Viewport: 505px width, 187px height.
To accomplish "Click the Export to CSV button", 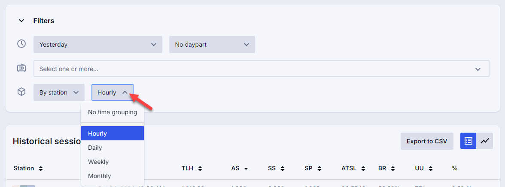I will [x=427, y=141].
